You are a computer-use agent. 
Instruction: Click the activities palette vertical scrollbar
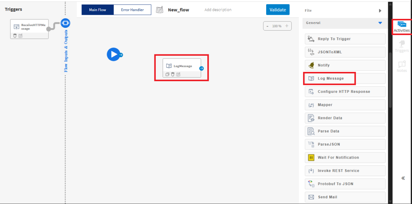tap(390, 80)
